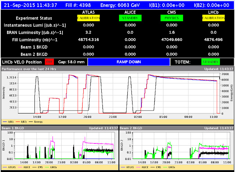Click 'Performance over the last 24 Hrs' panel title
235x172 pixels.
click(x=29, y=69)
